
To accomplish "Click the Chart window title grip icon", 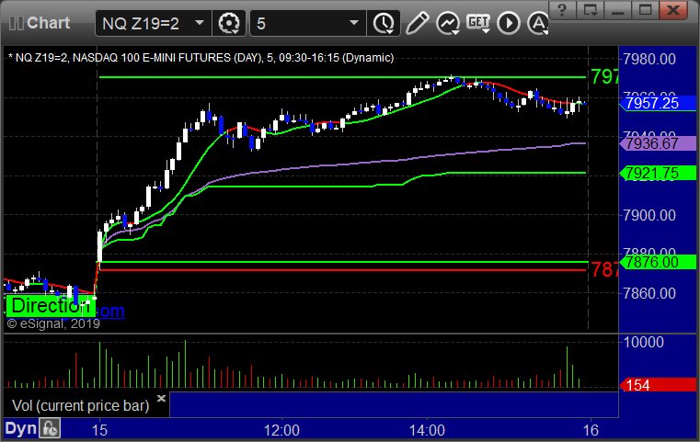I will 16,23.
